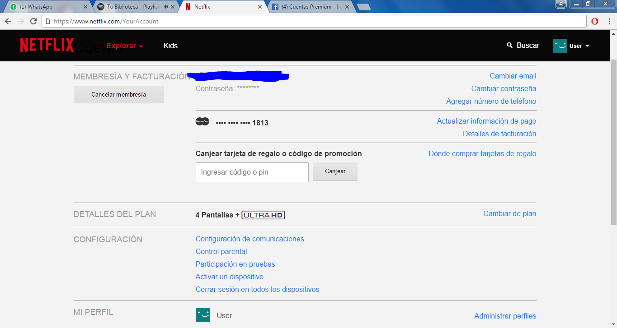Click the page vertical scrollbar thumb
The height and width of the screenshot is (328, 617).
613,141
